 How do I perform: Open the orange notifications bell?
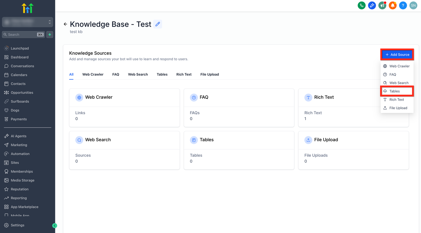pyautogui.click(x=392, y=5)
